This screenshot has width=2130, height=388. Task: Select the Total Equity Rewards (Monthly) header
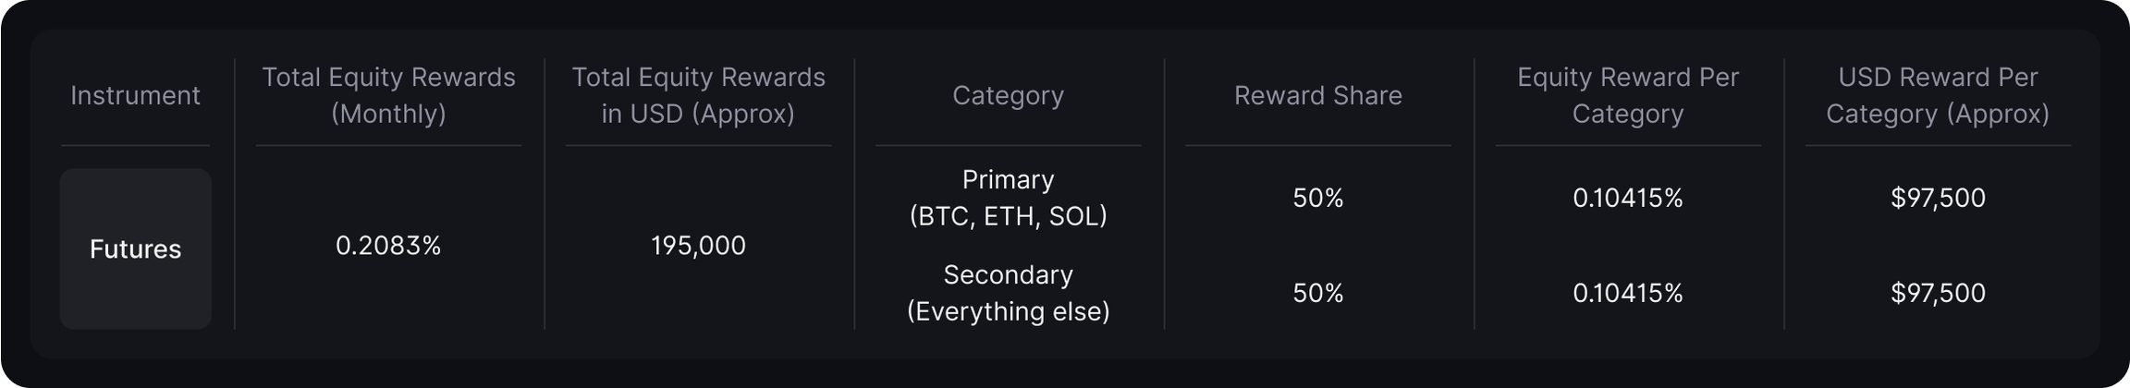388,95
